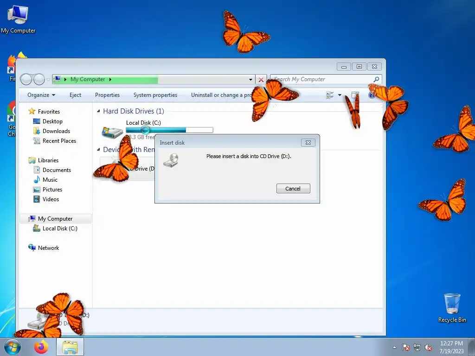
Task: Collapse the Devices with Removable Storage group
Action: pyautogui.click(x=98, y=150)
